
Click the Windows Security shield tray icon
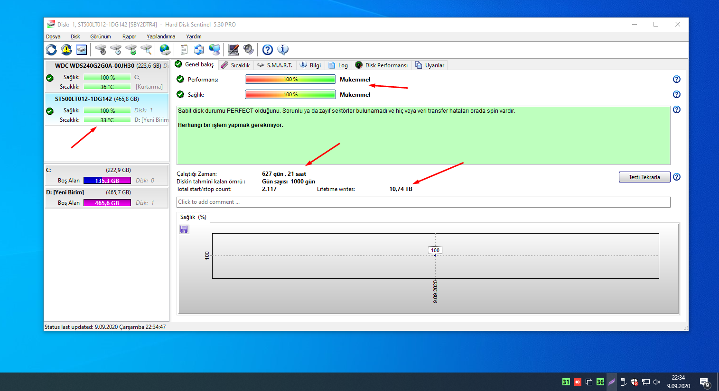click(x=635, y=382)
